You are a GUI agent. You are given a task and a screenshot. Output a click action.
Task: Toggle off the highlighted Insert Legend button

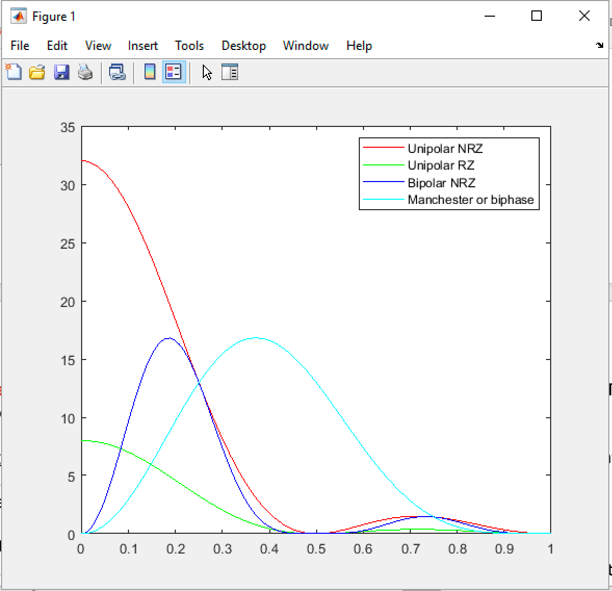(174, 72)
